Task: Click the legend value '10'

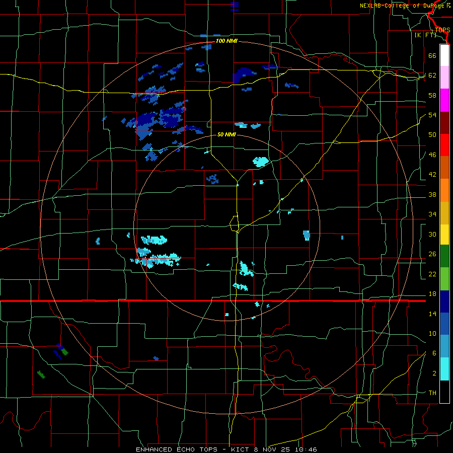Action: click(x=432, y=334)
